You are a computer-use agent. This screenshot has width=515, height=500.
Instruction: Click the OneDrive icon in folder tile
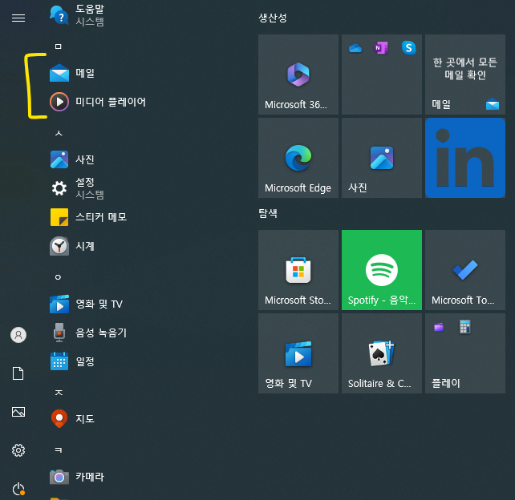pos(355,49)
